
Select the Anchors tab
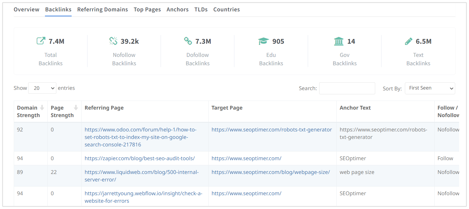tap(177, 10)
